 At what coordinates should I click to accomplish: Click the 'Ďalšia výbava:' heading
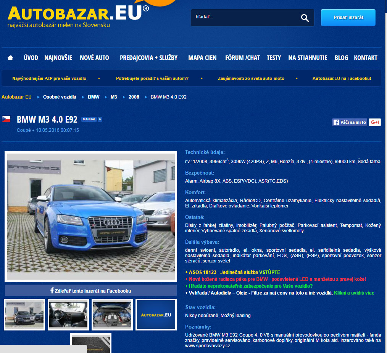point(202,242)
